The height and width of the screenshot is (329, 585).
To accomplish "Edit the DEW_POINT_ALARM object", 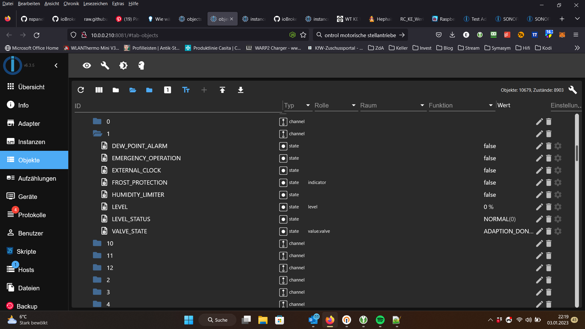I will click(539, 146).
